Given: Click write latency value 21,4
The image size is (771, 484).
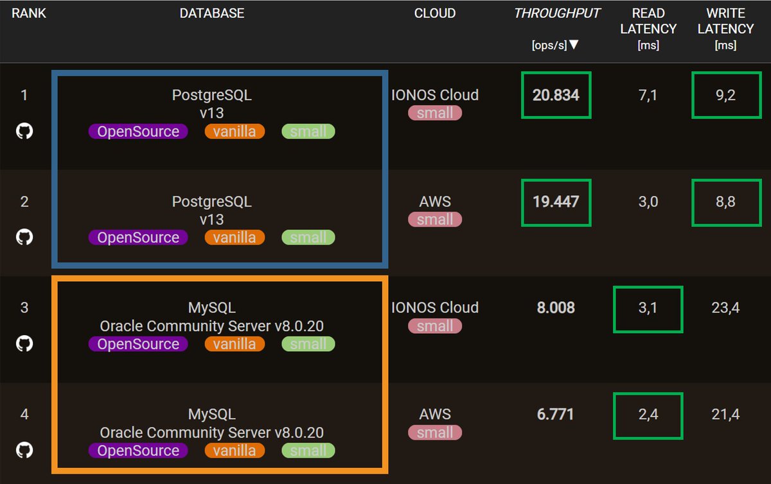Looking at the screenshot, I should [725, 415].
